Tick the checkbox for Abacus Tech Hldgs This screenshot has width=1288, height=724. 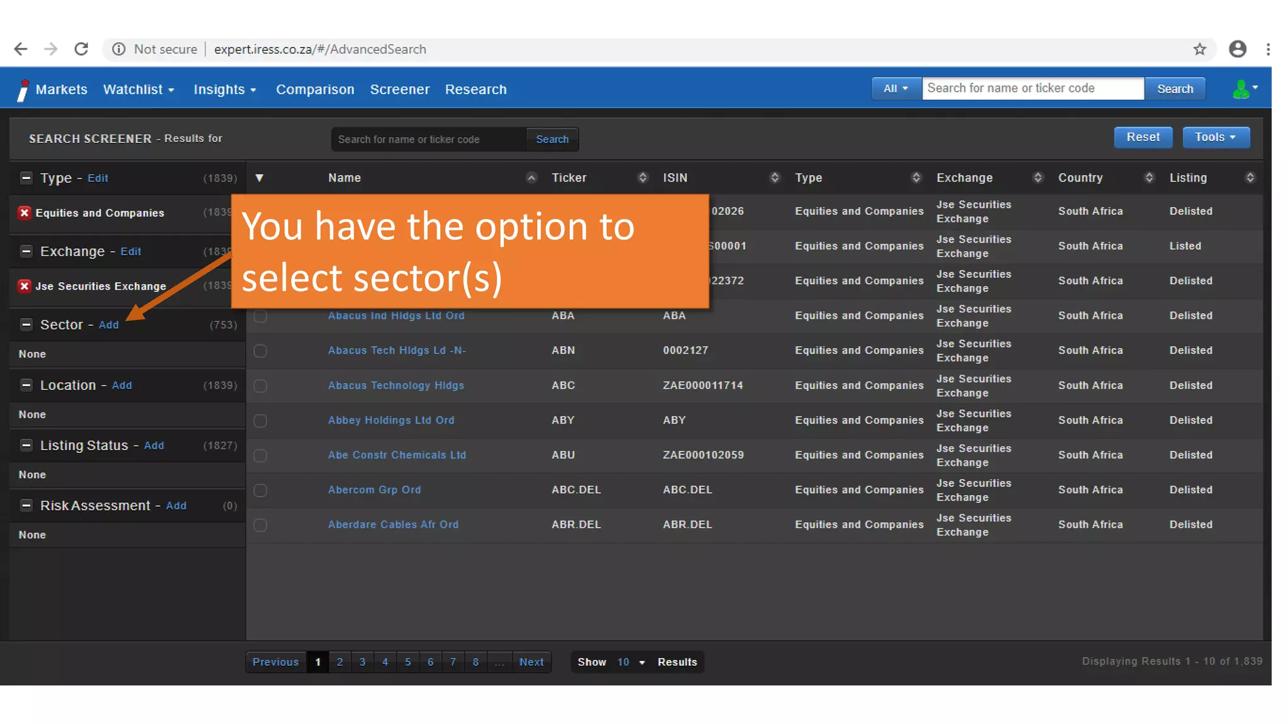click(x=260, y=351)
